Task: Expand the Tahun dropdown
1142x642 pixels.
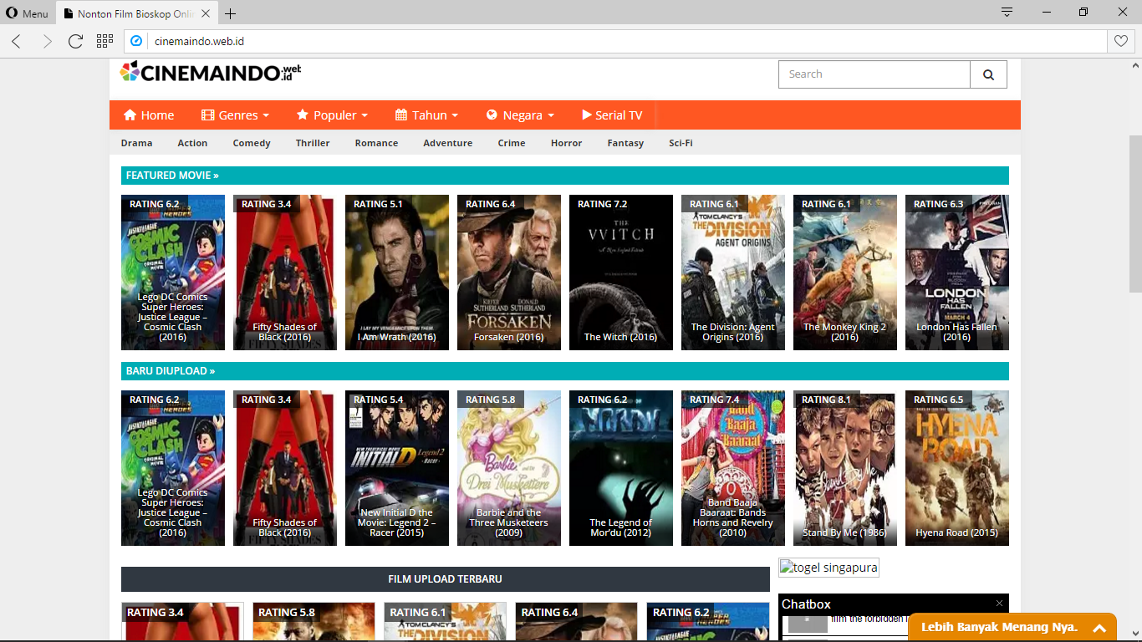Action: coord(426,115)
